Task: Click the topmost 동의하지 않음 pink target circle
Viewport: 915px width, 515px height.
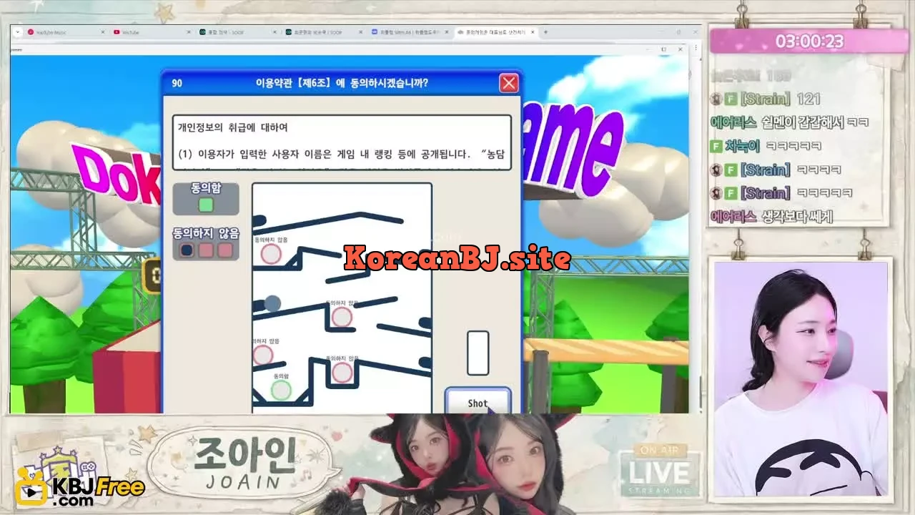Action: [270, 254]
